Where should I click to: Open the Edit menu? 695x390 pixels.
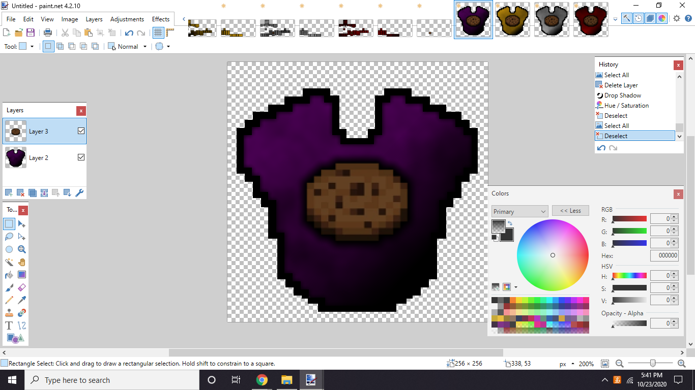pyautogui.click(x=28, y=19)
